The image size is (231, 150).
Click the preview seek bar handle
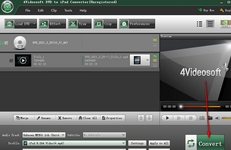[181, 107]
